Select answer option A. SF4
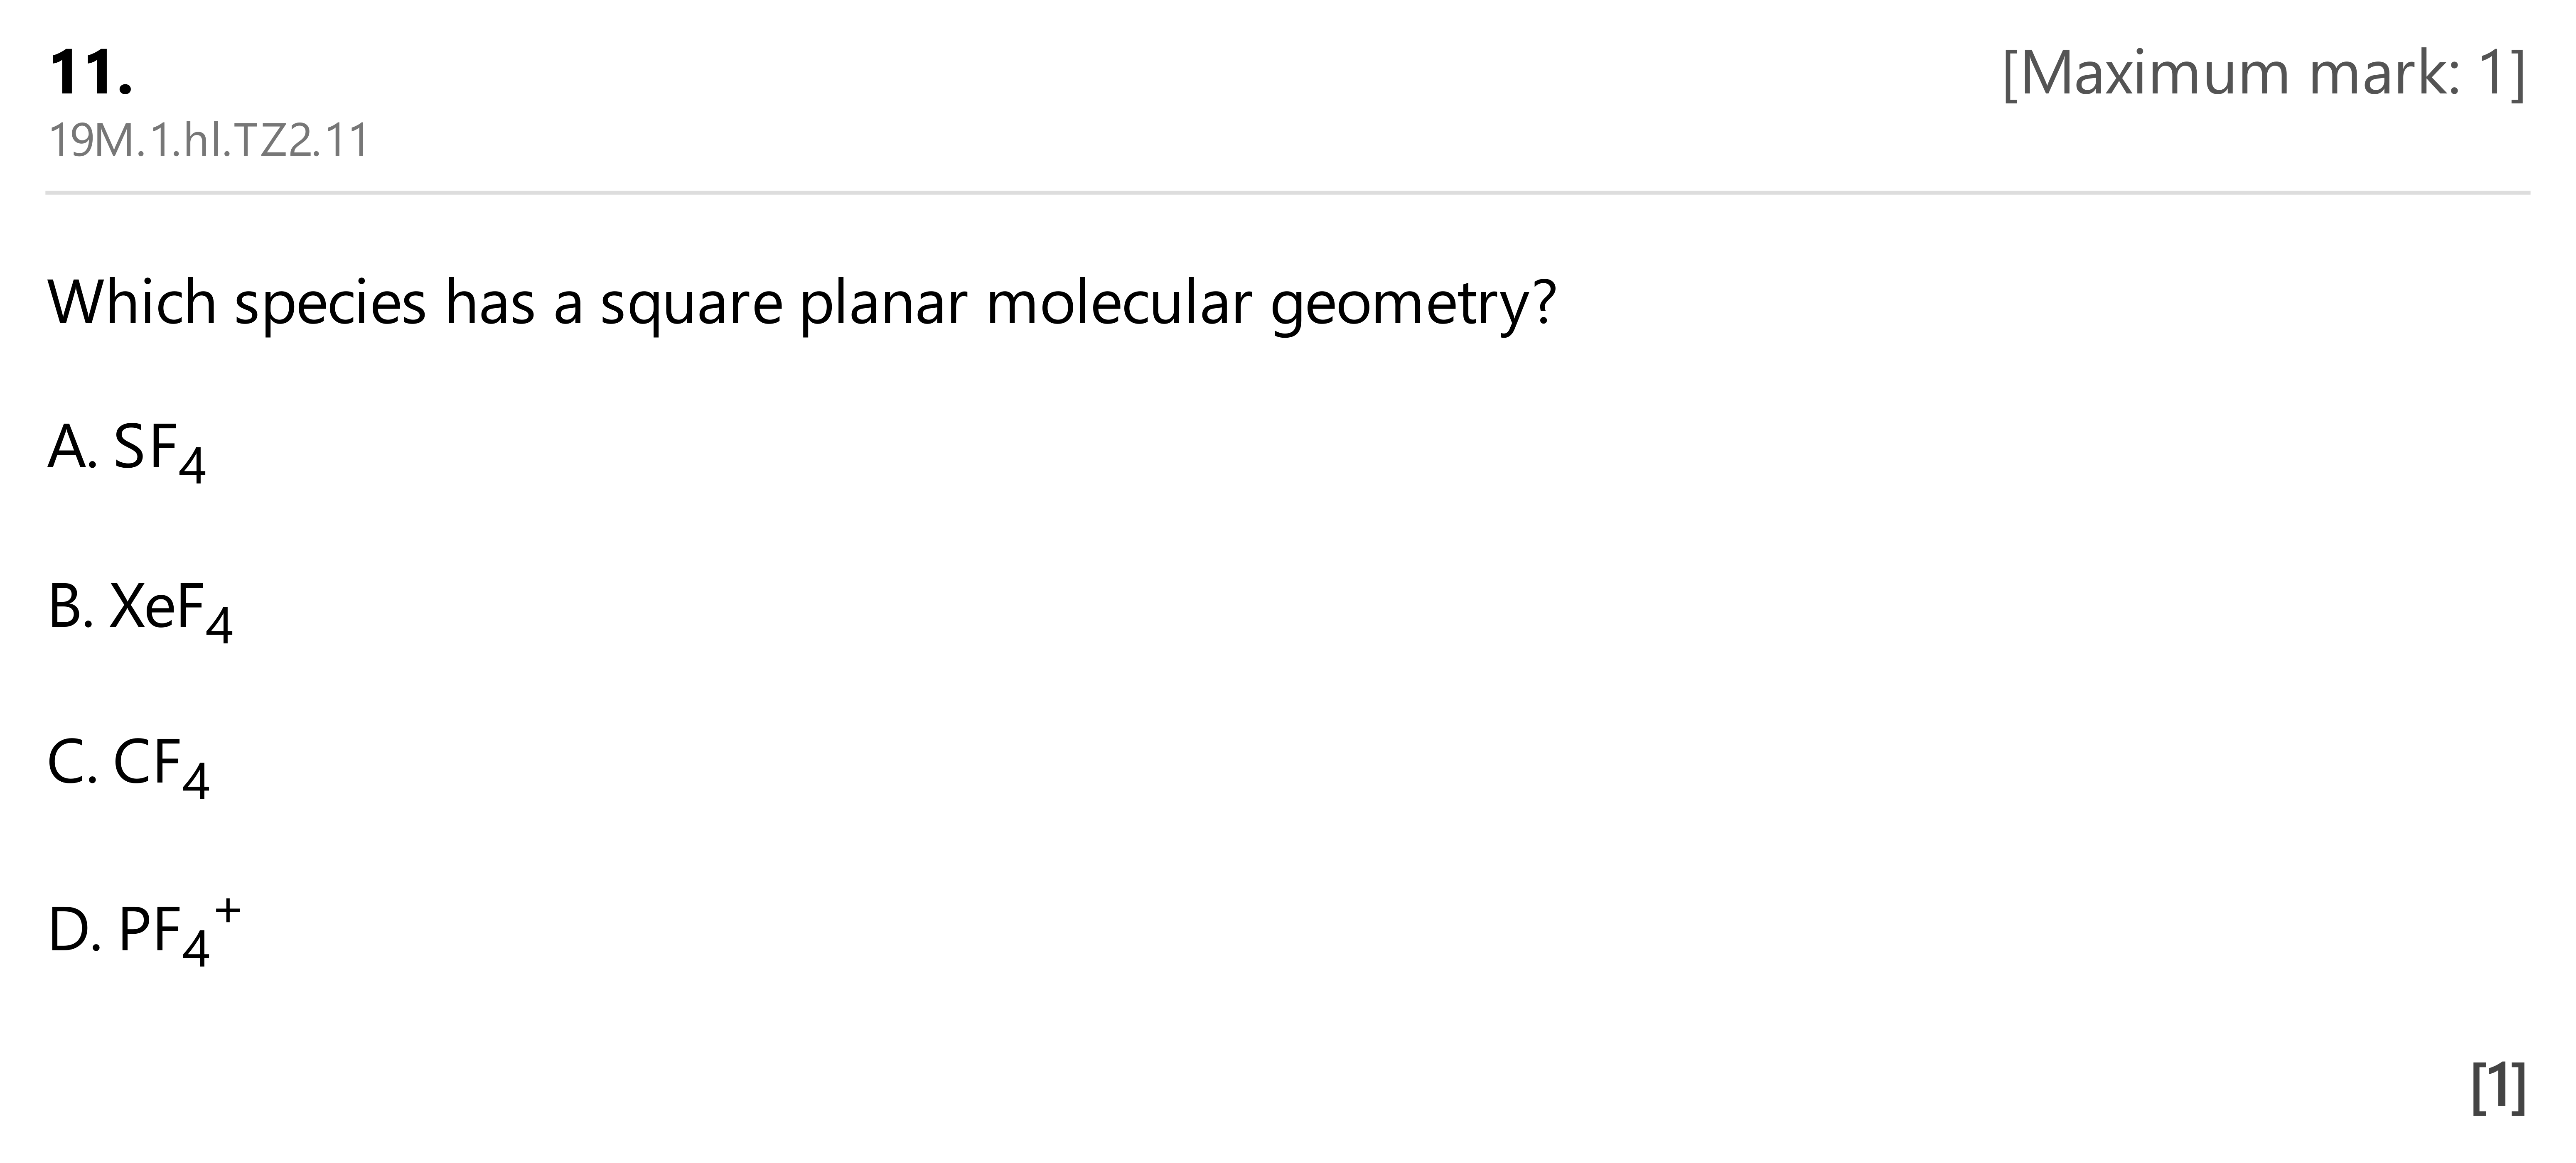Image resolution: width=2576 pixels, height=1163 pixels. pos(127,451)
